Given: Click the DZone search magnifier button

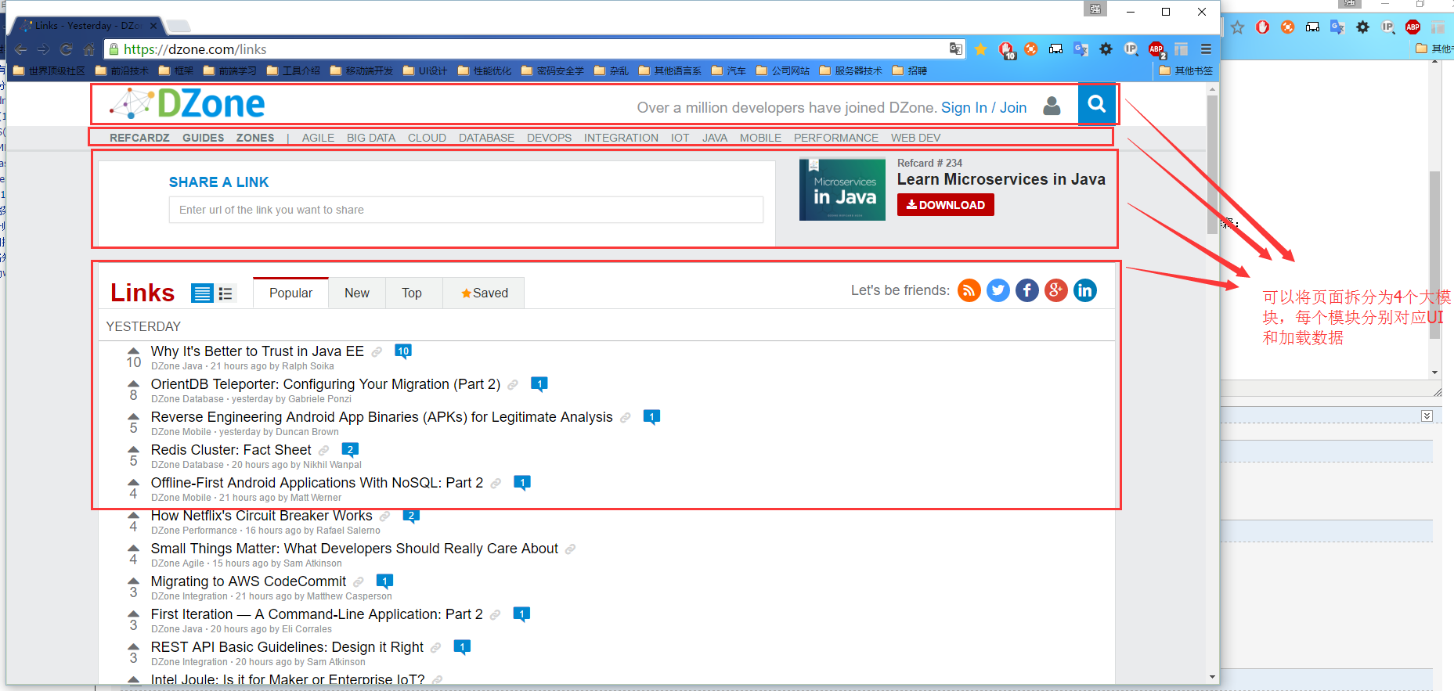Looking at the screenshot, I should click(1097, 104).
